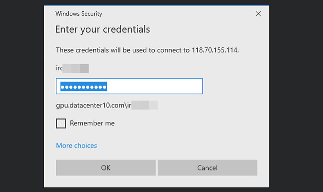The width and height of the screenshot is (323, 192).
Task: Click the blurred domain username portion
Action: click(x=144, y=105)
